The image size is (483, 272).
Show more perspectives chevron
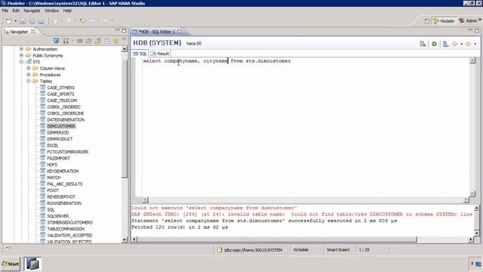click(x=480, y=20)
